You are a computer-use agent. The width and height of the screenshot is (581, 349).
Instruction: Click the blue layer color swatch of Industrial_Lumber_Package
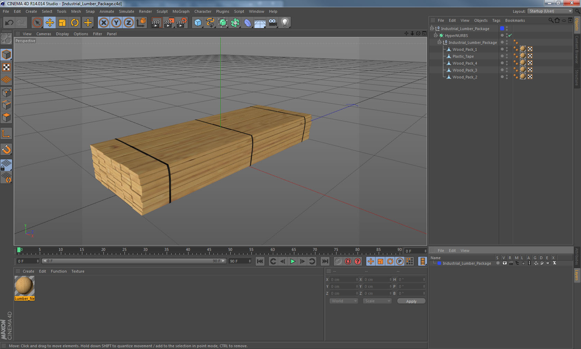coord(502,28)
